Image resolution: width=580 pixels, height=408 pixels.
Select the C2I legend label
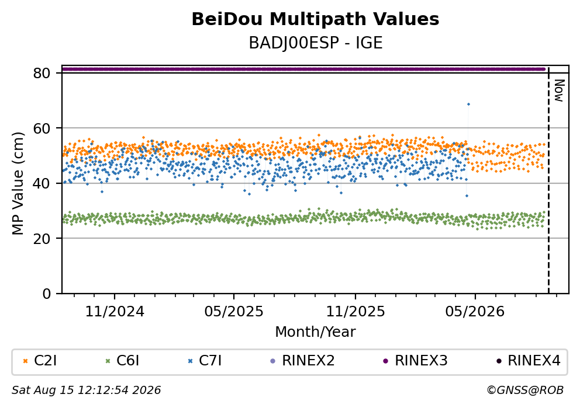coord(46,360)
